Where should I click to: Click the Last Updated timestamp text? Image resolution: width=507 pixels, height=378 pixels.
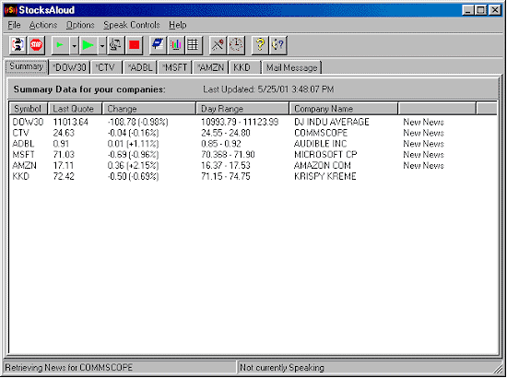[268, 89]
